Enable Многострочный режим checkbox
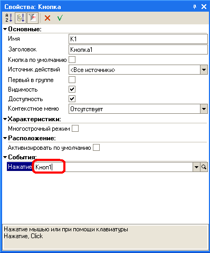 [x=75, y=129]
